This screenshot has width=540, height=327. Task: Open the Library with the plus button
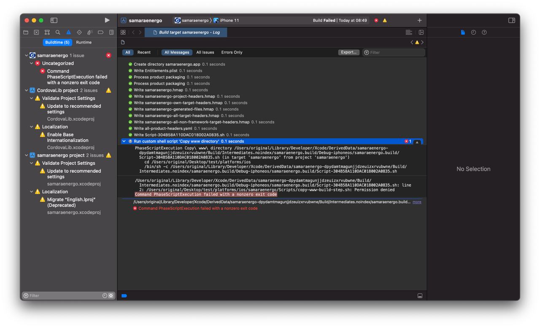(419, 20)
